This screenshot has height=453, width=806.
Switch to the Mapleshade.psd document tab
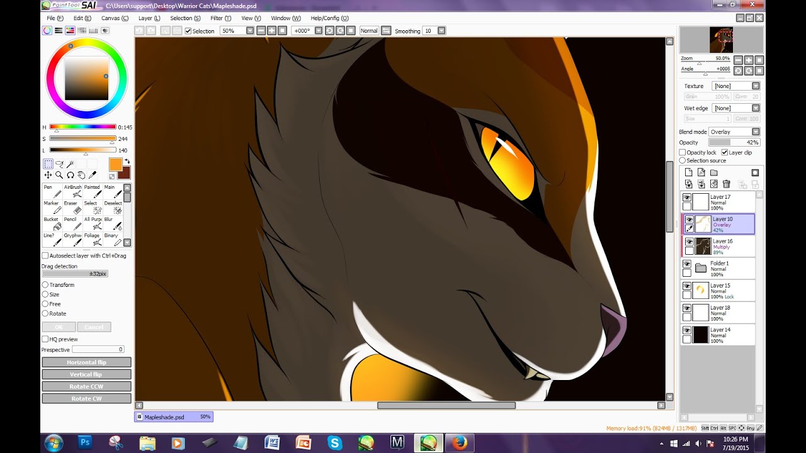point(174,417)
